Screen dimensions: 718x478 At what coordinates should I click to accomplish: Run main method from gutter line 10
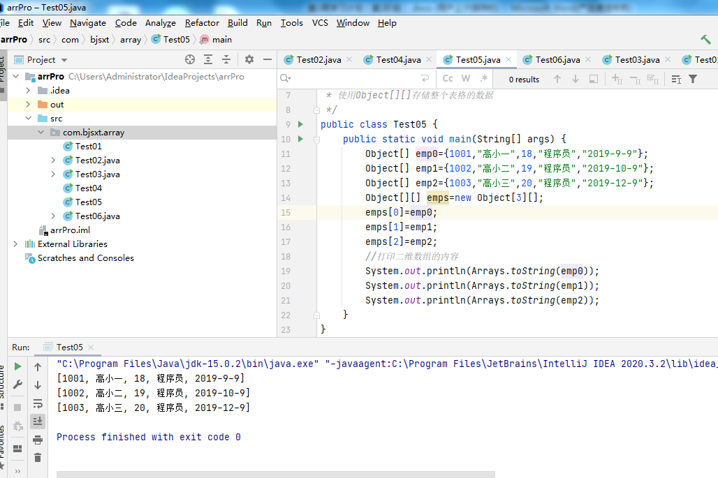tap(300, 139)
